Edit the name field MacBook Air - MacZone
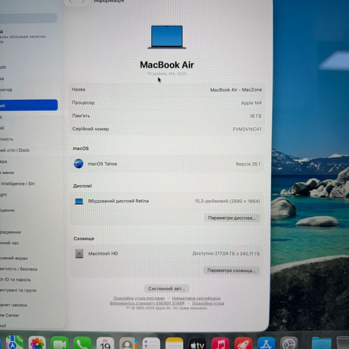The height and width of the screenshot is (349, 349). coord(236,90)
